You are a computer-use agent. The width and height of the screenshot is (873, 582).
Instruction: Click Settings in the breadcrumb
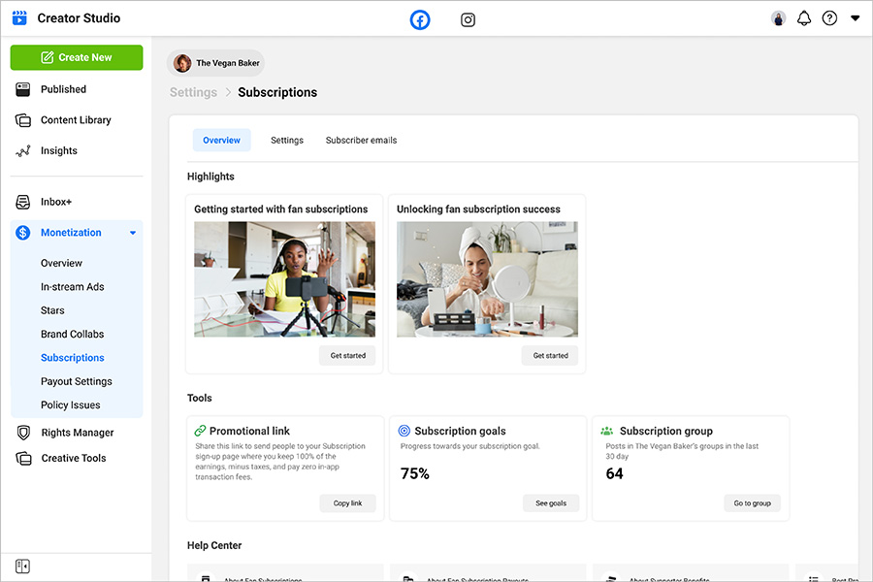tap(193, 92)
